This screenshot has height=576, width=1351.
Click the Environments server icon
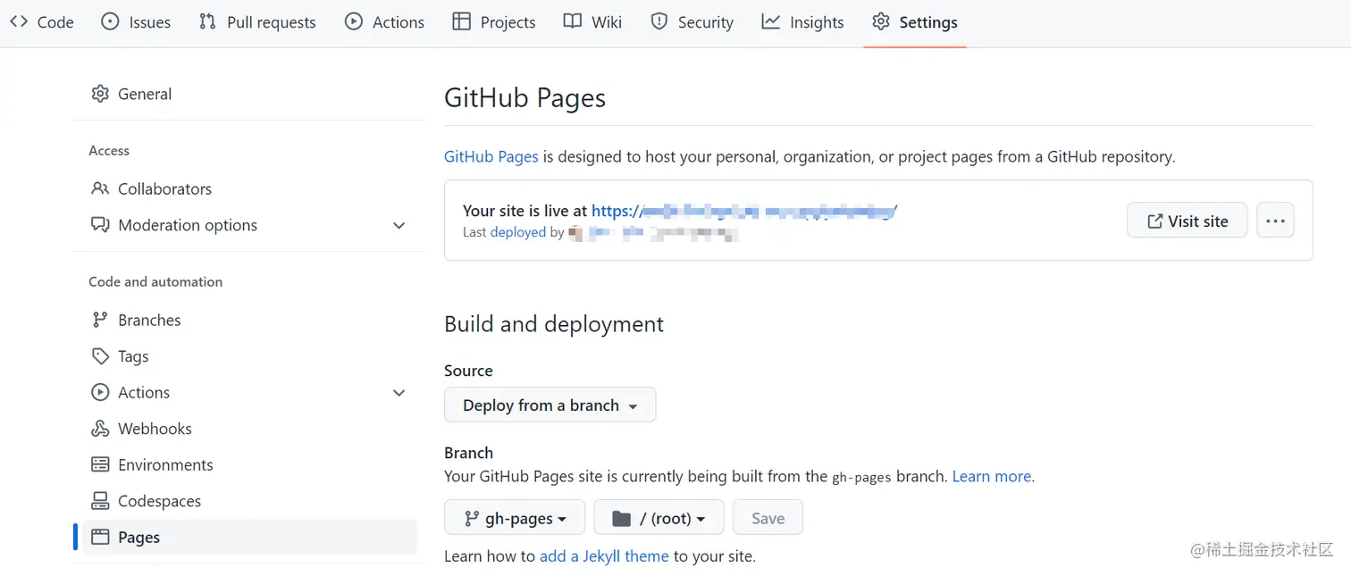pos(100,464)
